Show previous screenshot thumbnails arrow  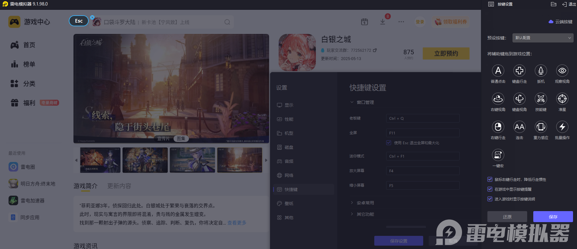76,160
